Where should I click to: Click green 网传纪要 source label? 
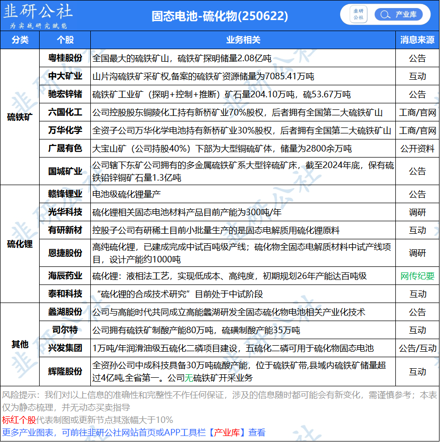click(417, 276)
